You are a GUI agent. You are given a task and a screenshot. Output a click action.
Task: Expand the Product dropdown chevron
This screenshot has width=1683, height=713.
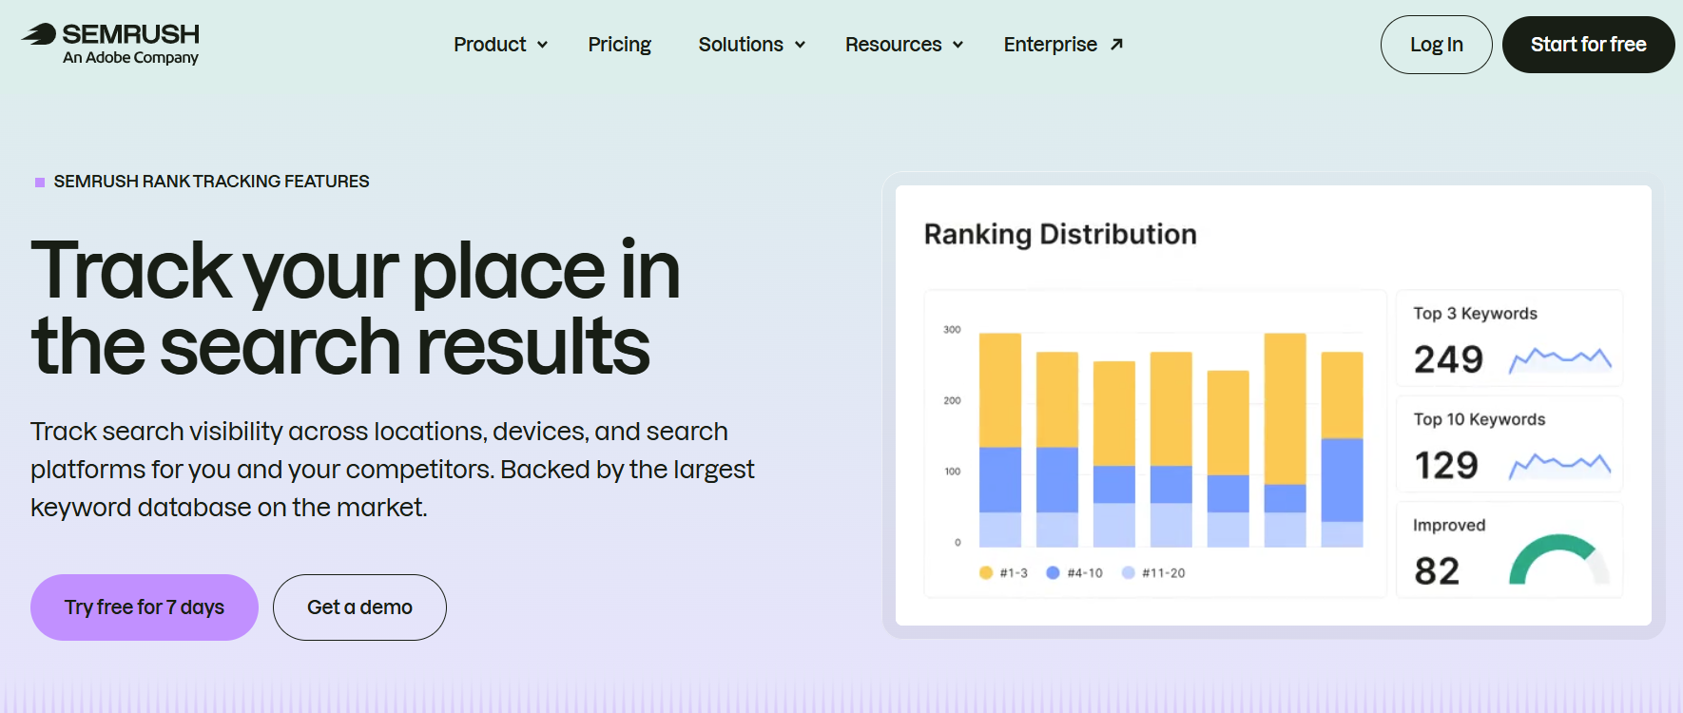(542, 45)
